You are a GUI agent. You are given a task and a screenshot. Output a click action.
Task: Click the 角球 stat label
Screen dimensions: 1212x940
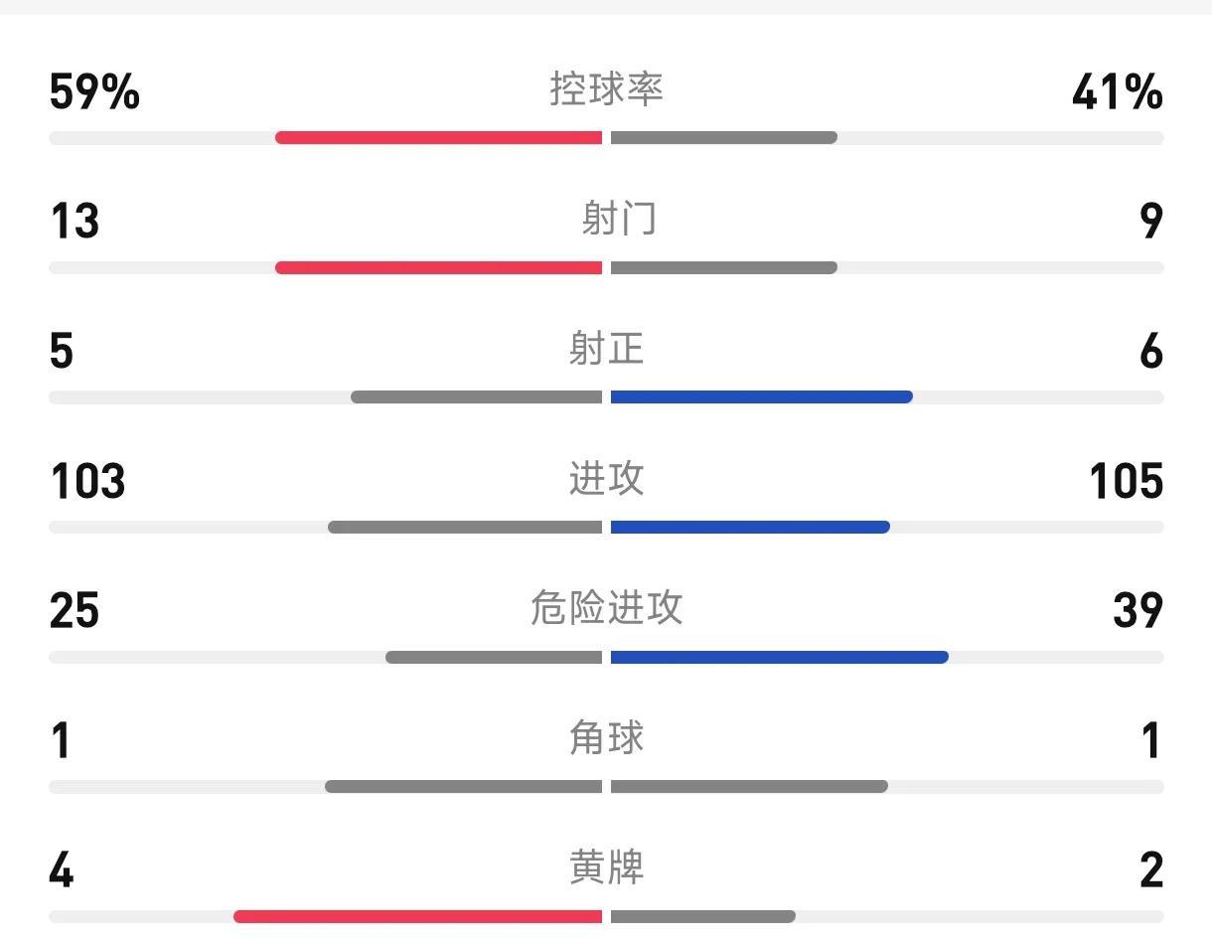pyautogui.click(x=606, y=737)
